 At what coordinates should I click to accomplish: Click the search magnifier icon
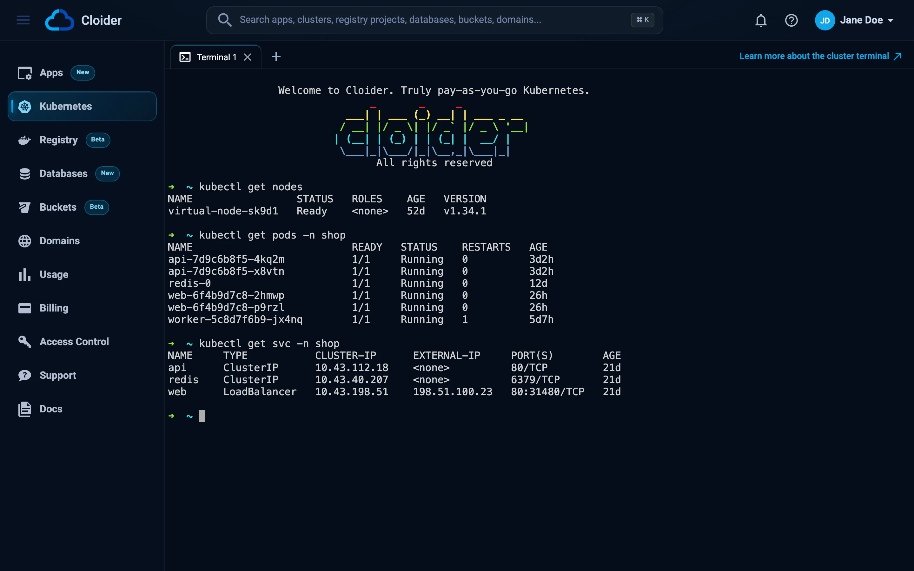[x=225, y=20]
